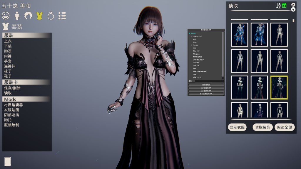Viewport: 301px width, 169px height.
Task: Toggle the 读取装饰 load accessories option
Action: click(x=262, y=127)
